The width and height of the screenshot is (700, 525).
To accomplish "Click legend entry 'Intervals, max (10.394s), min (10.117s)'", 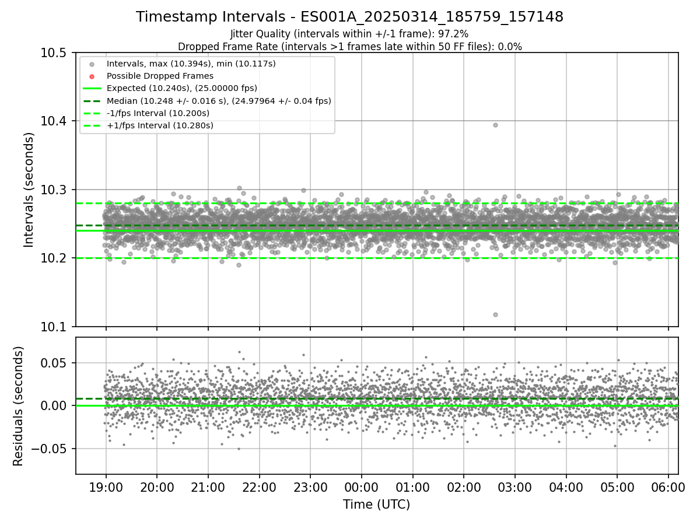I will (191, 64).
